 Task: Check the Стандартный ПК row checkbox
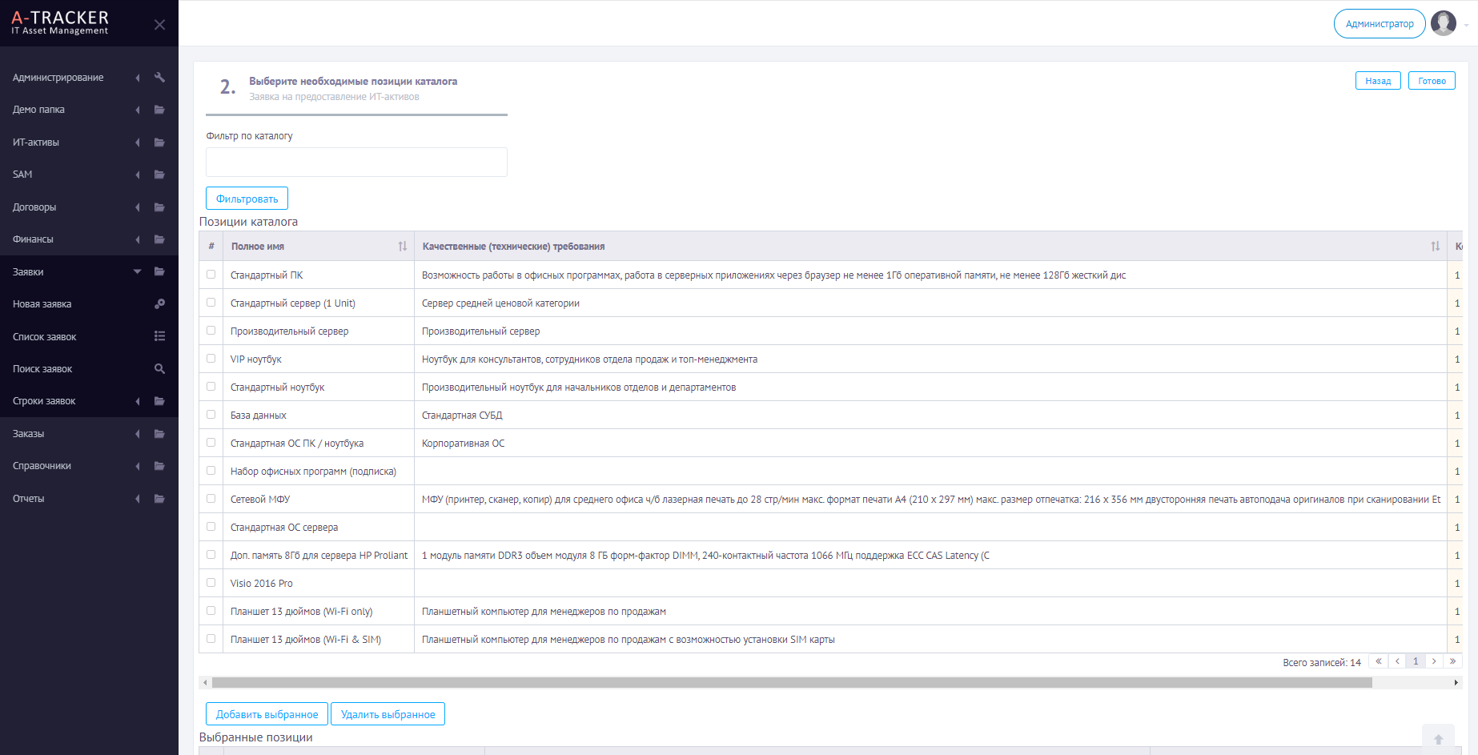click(x=211, y=275)
